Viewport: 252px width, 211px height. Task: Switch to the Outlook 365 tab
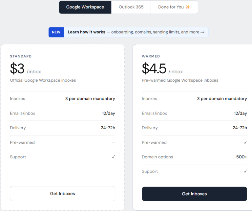pyautogui.click(x=131, y=7)
